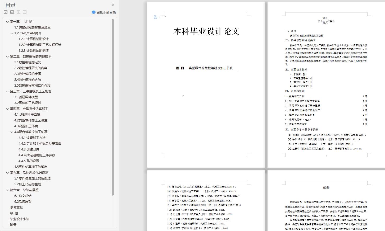Open the dropdown arrow beside the page icon
385x231 pixels.
coord(160,17)
